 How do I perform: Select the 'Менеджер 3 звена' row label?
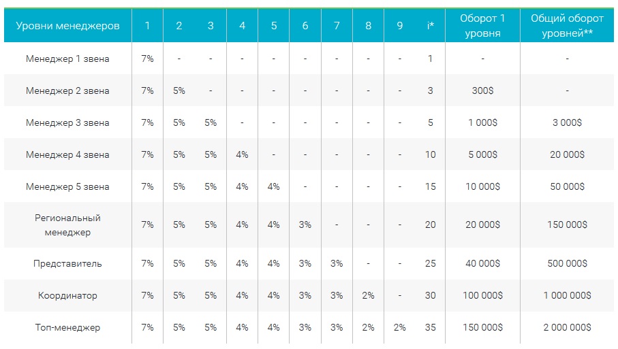tap(67, 123)
